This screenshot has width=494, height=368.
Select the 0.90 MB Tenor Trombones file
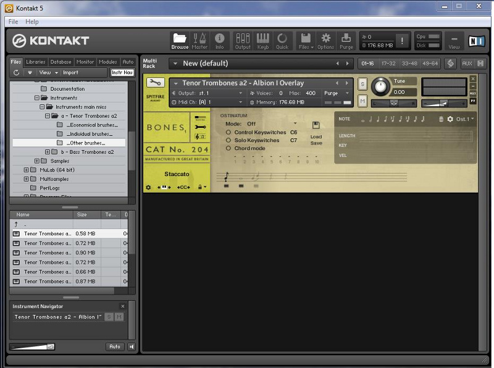69,253
